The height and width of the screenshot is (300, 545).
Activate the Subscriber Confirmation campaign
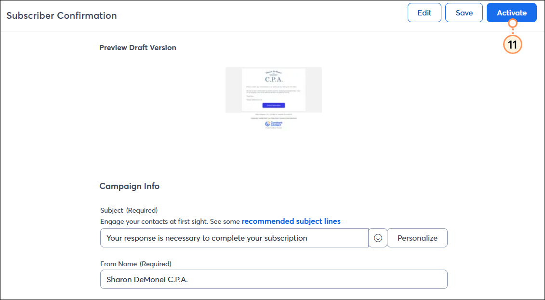pyautogui.click(x=511, y=13)
